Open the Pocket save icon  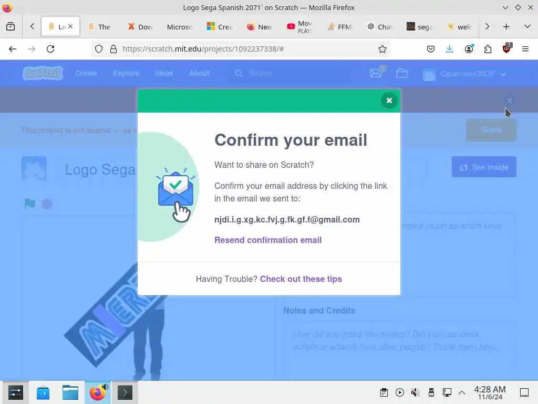point(431,49)
